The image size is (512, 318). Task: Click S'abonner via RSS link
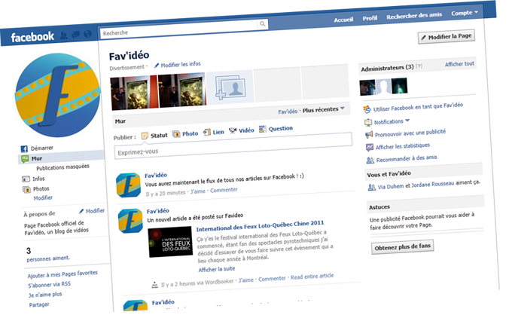point(49,284)
